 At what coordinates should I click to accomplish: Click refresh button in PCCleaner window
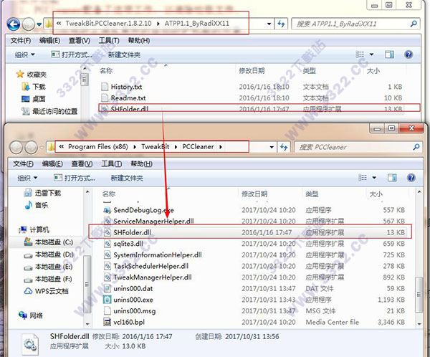click(284, 147)
